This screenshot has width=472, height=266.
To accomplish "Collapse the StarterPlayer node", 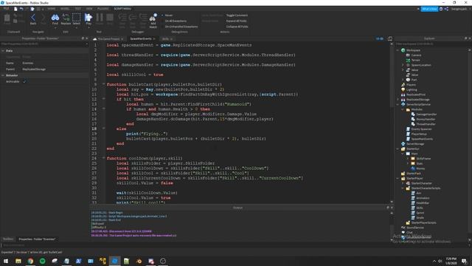I will tap(398, 178).
